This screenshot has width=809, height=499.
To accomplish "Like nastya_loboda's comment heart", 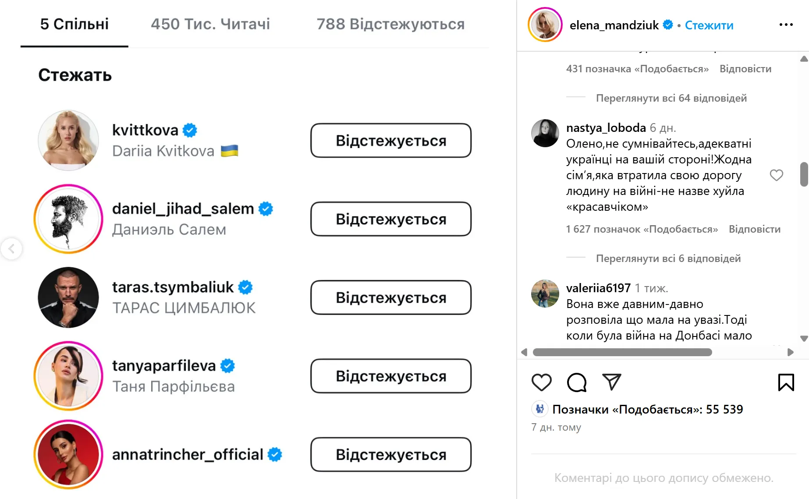I will click(x=776, y=175).
